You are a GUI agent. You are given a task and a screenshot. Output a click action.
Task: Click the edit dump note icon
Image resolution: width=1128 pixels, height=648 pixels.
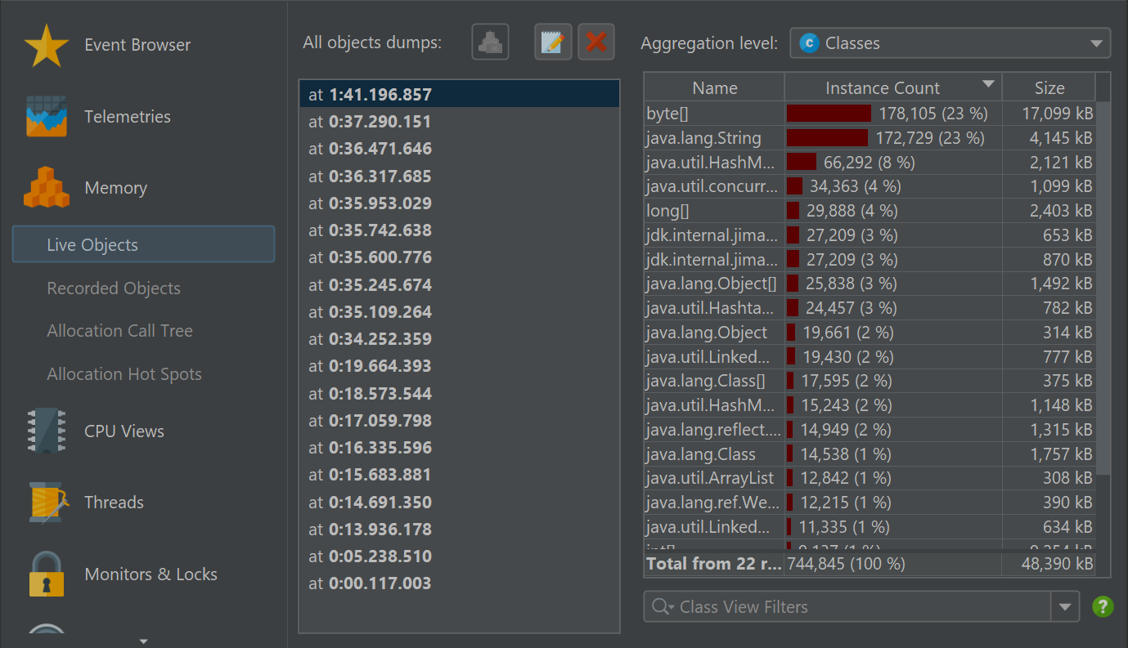(553, 42)
